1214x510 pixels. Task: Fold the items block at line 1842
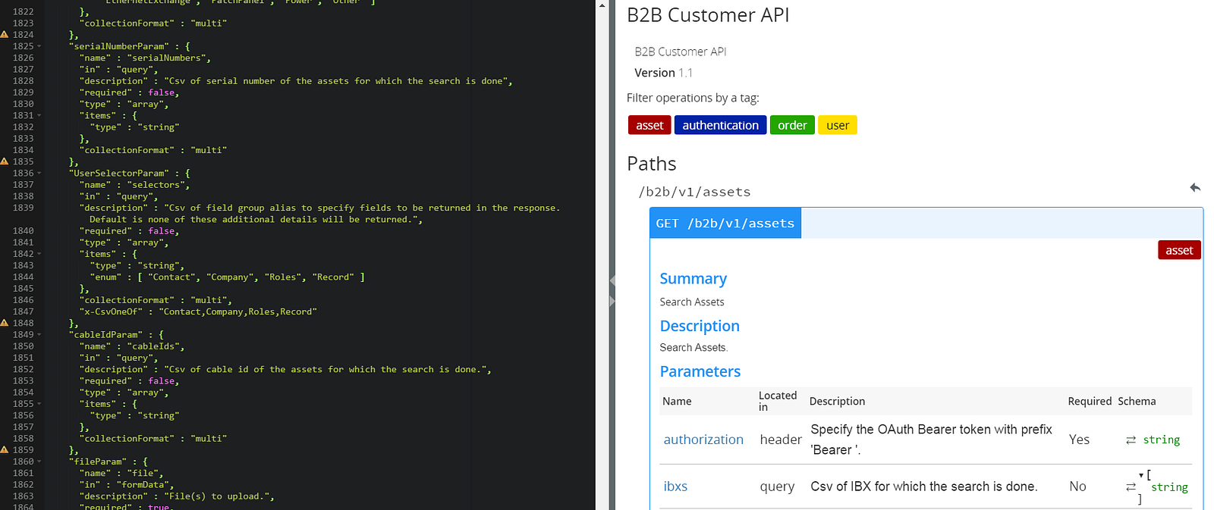[x=39, y=254]
